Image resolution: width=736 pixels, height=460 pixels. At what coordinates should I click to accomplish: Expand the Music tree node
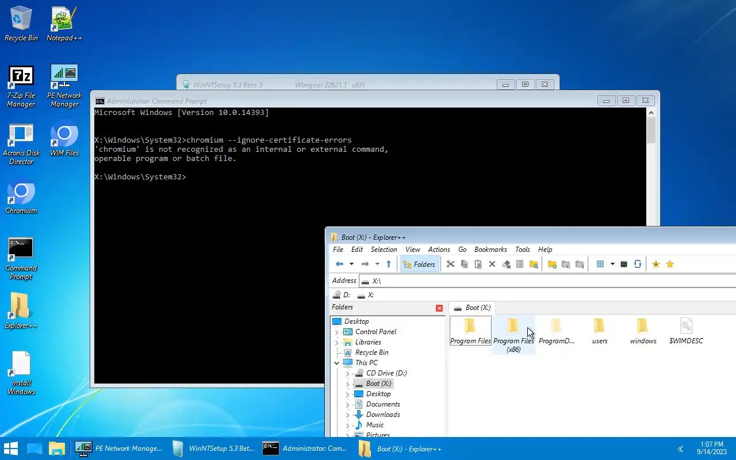tap(348, 425)
